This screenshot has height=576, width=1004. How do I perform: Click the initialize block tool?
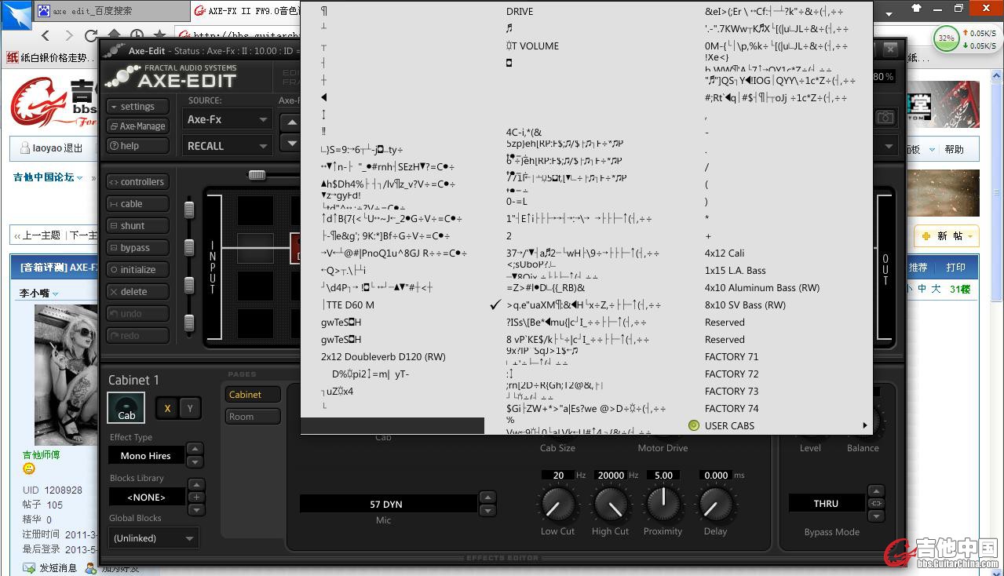(x=138, y=270)
